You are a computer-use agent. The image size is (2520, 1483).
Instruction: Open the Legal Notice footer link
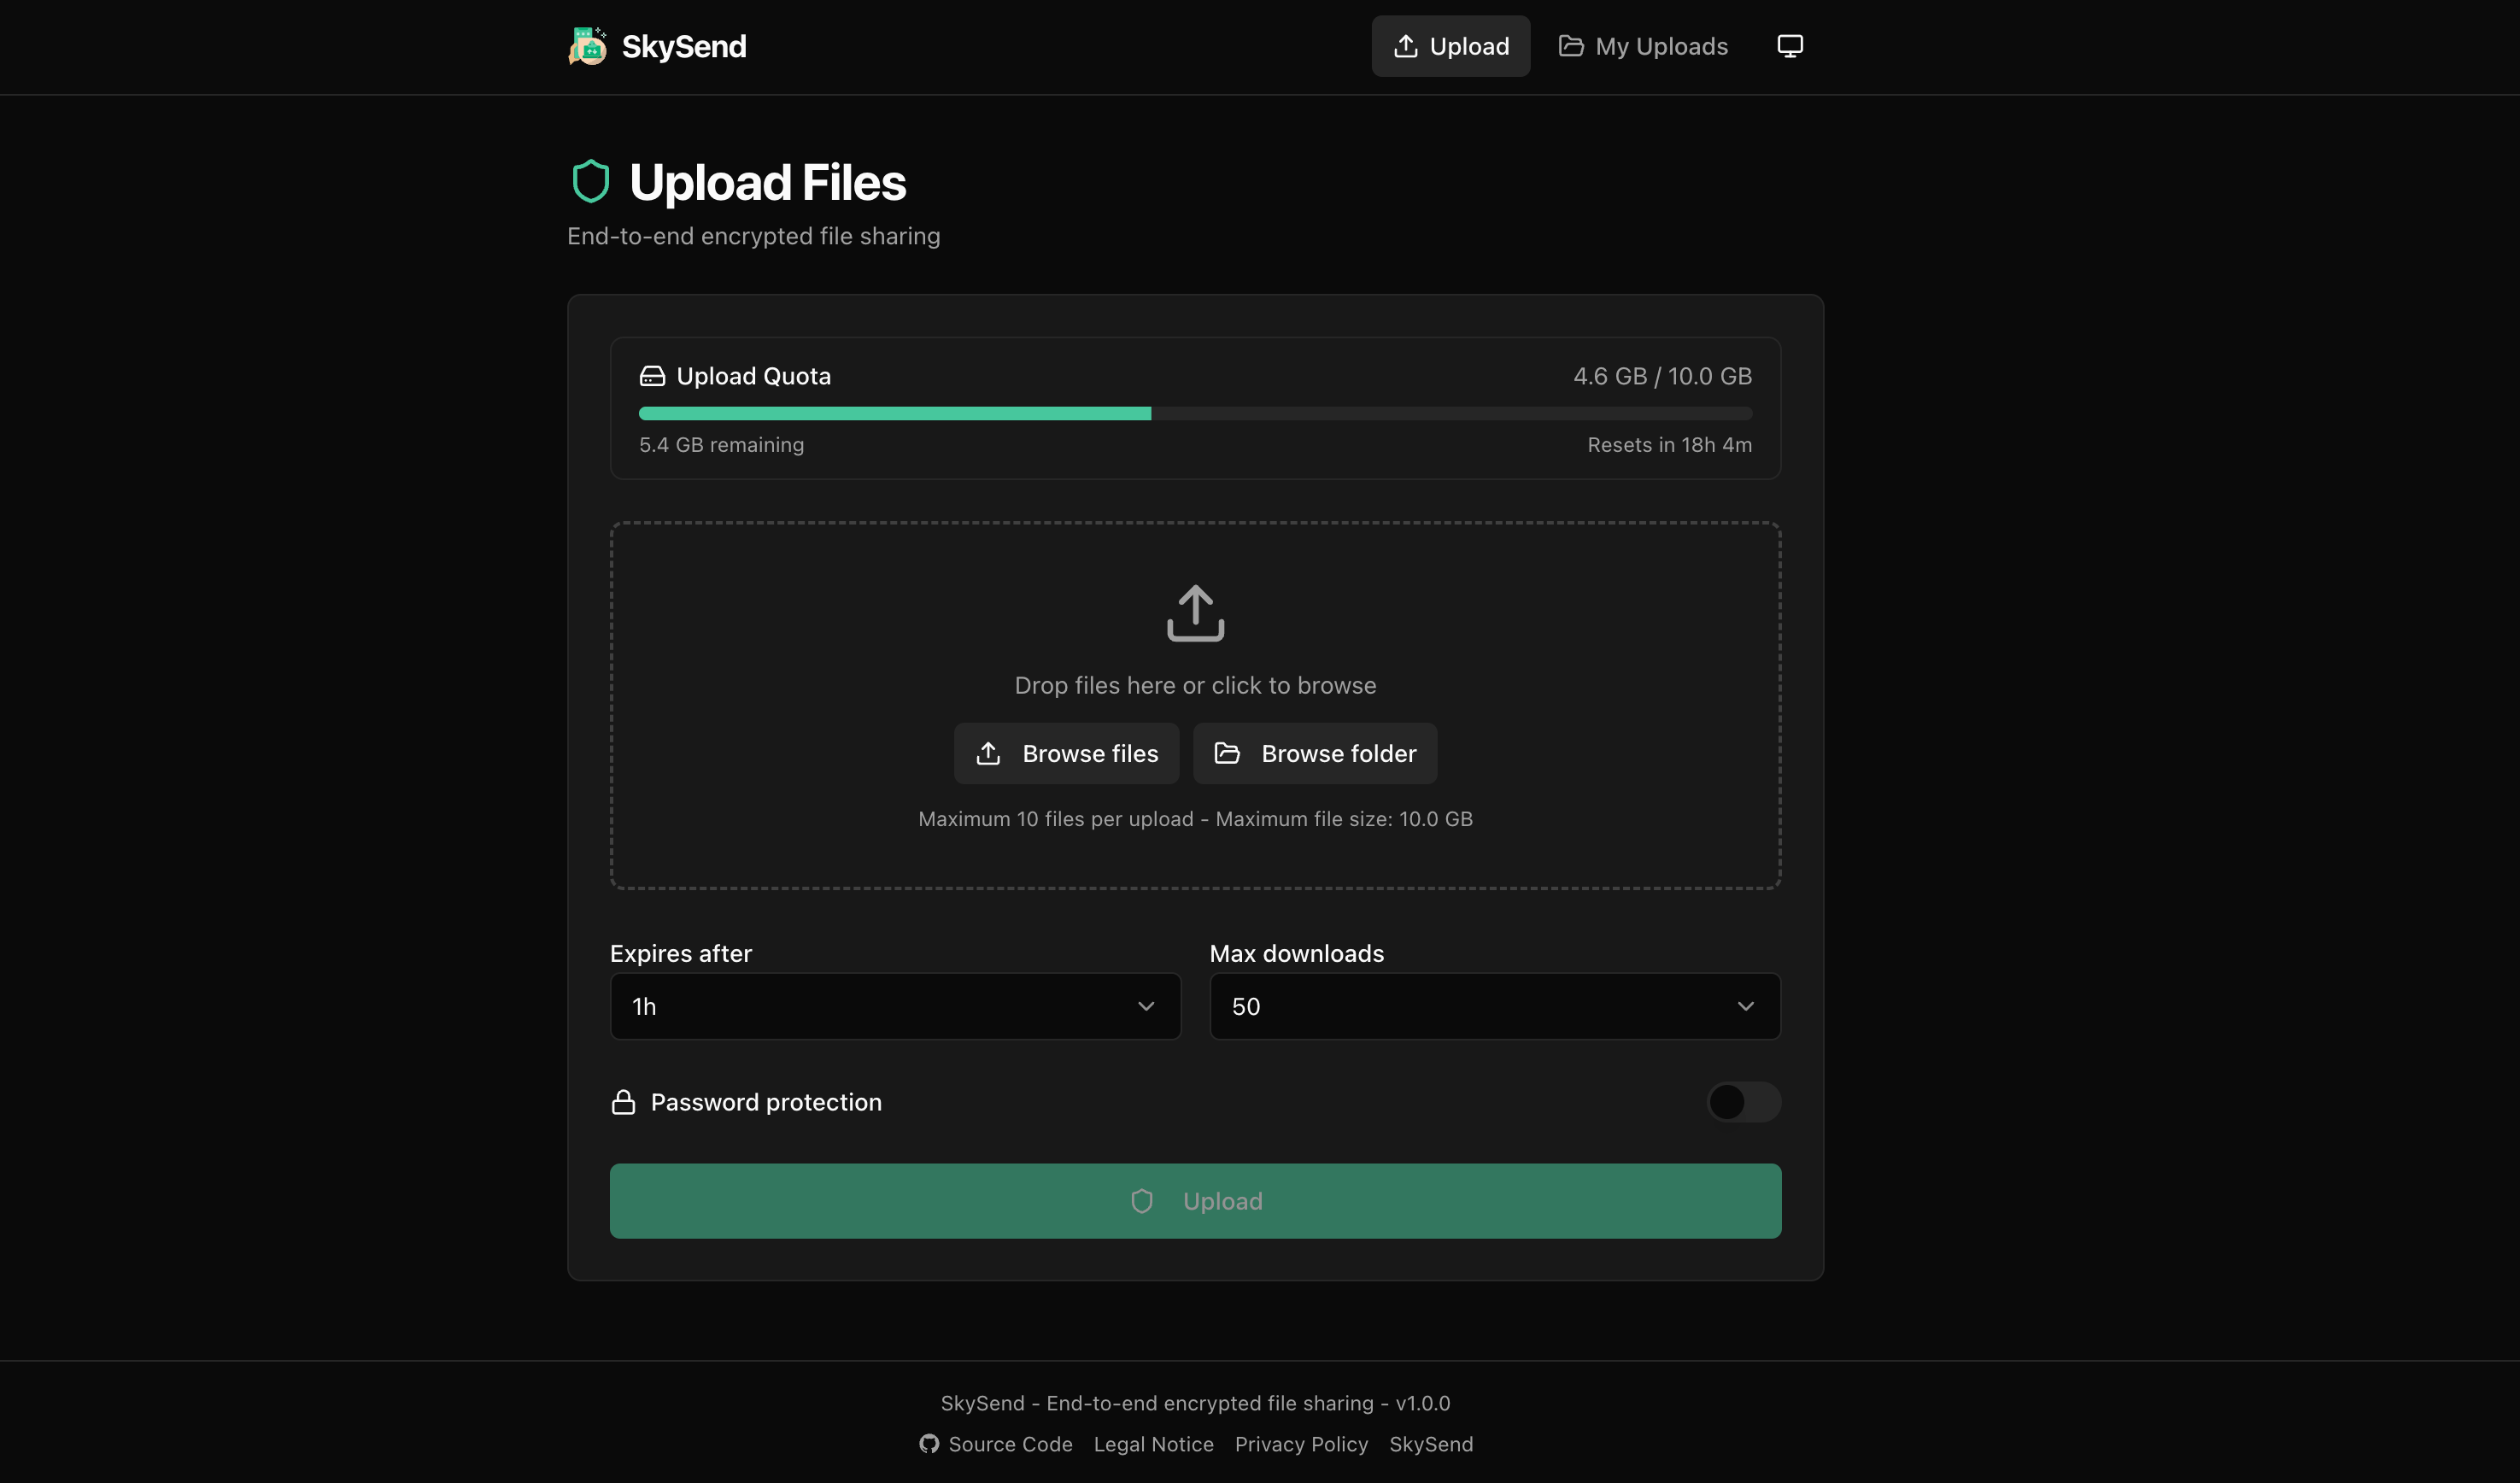click(1153, 1444)
